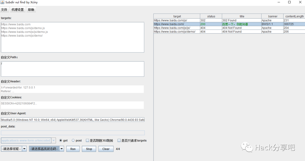
Task: Clear results with the Clear button
Action: click(x=106, y=149)
